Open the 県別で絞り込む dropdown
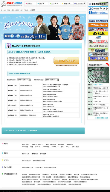The height and width of the screenshot is (192, 110). click(x=52, y=80)
